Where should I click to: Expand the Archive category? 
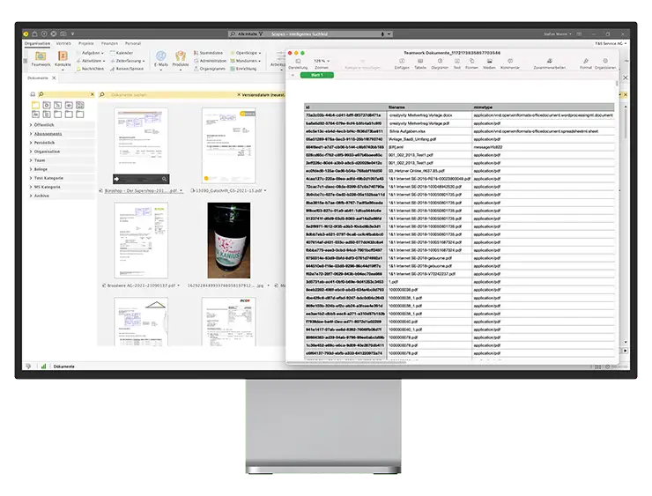click(x=31, y=196)
